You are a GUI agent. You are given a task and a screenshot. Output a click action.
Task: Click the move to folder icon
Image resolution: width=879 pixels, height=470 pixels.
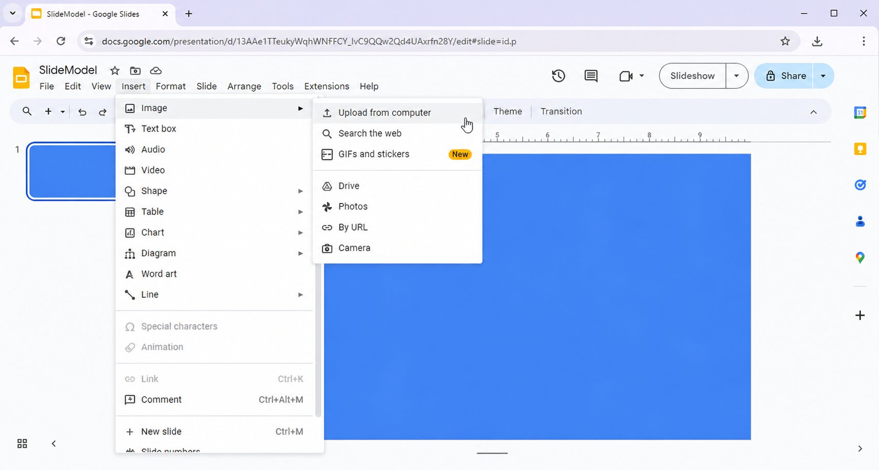(x=135, y=70)
